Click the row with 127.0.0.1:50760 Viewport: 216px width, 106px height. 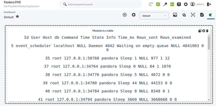pos(107,58)
